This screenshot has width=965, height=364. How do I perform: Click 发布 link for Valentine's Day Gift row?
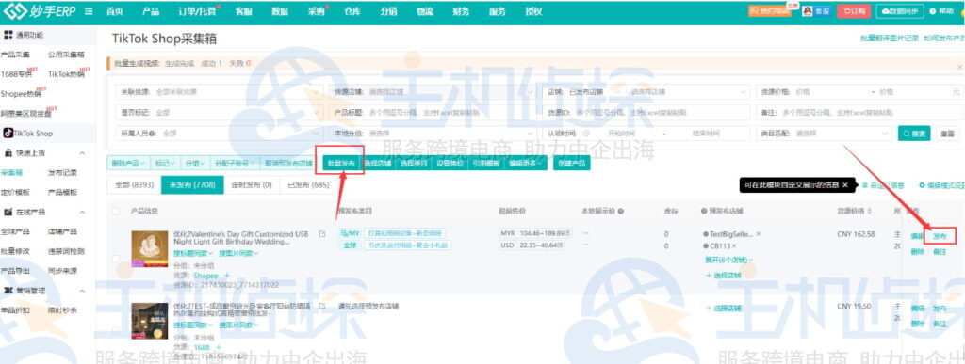(x=940, y=236)
